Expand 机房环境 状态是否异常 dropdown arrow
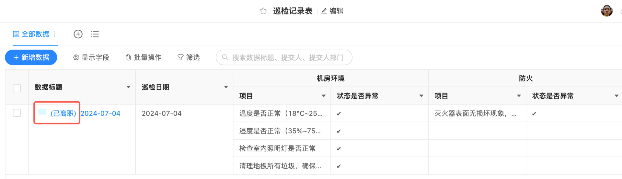Screen dimensions: 622x179 coord(421,96)
